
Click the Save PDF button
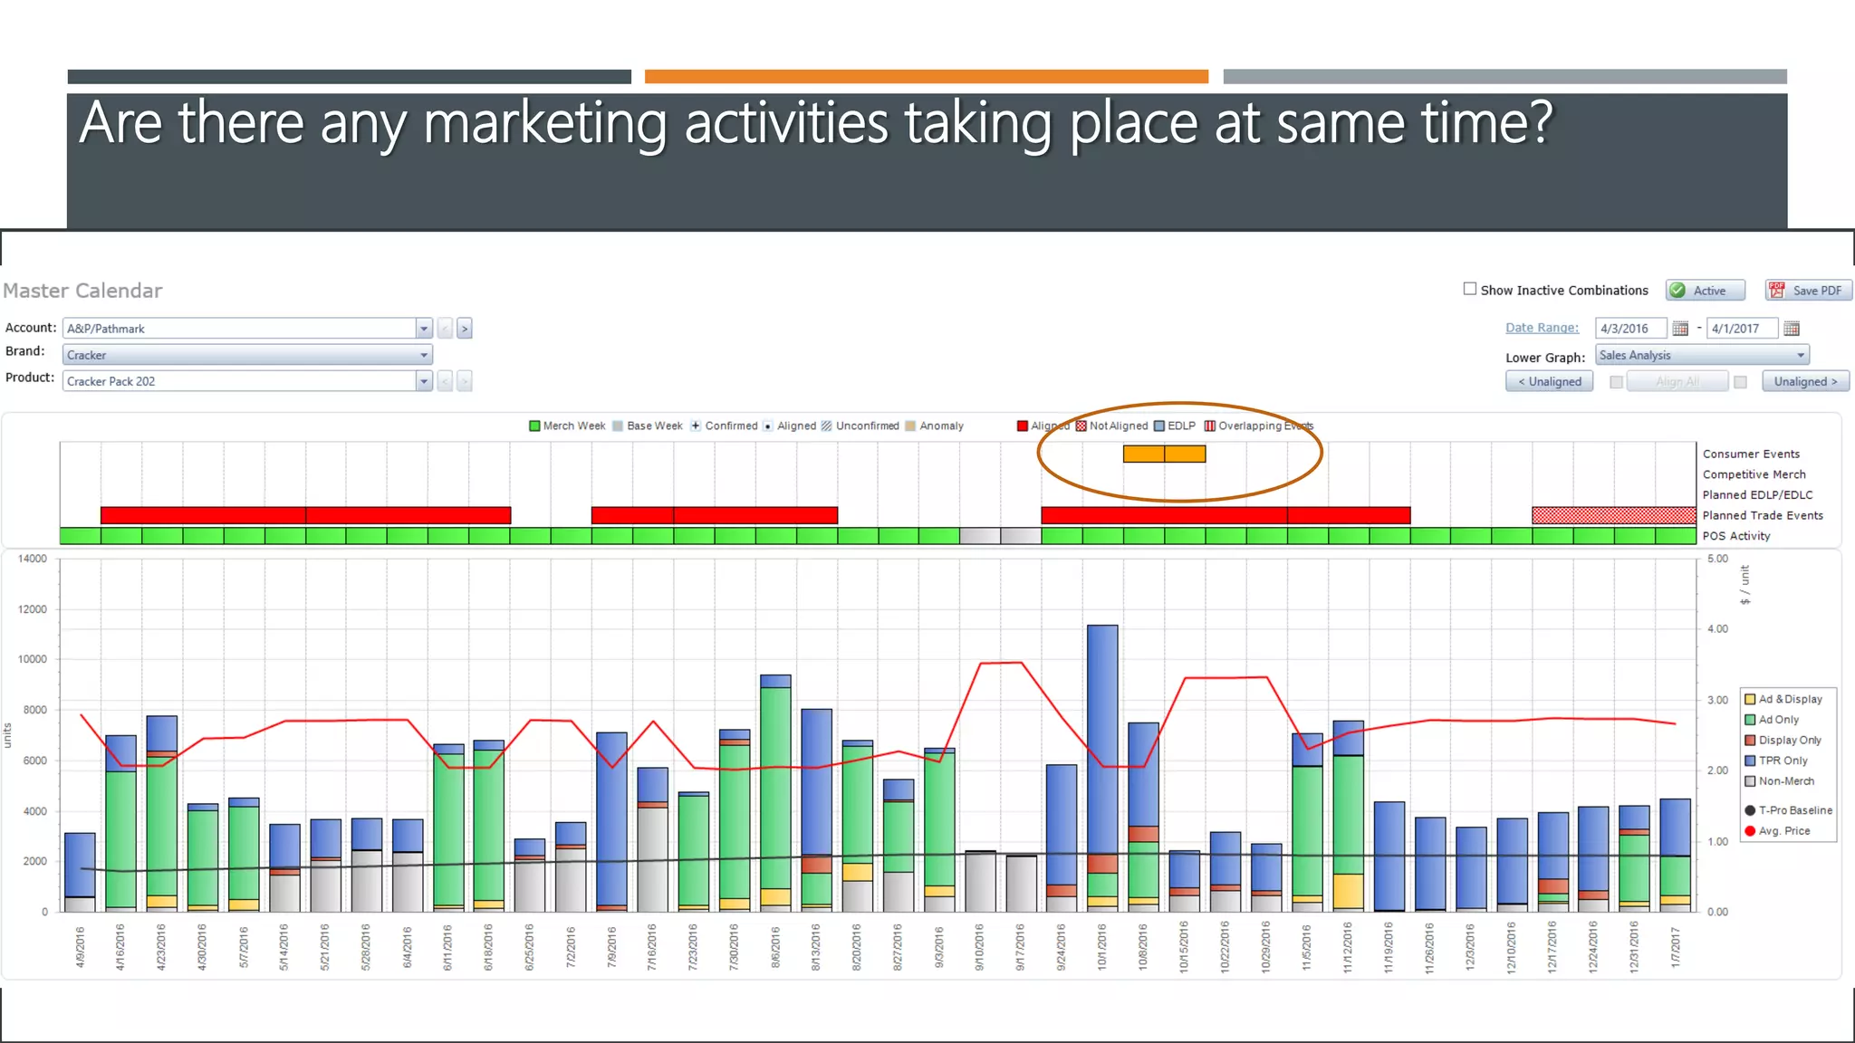coord(1808,291)
